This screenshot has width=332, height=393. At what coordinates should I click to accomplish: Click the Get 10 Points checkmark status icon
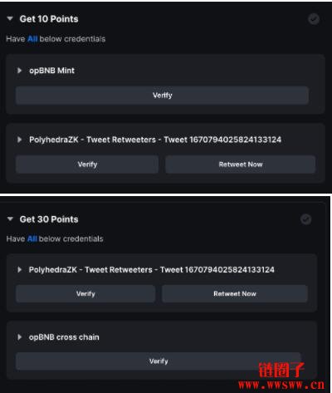coord(314,19)
